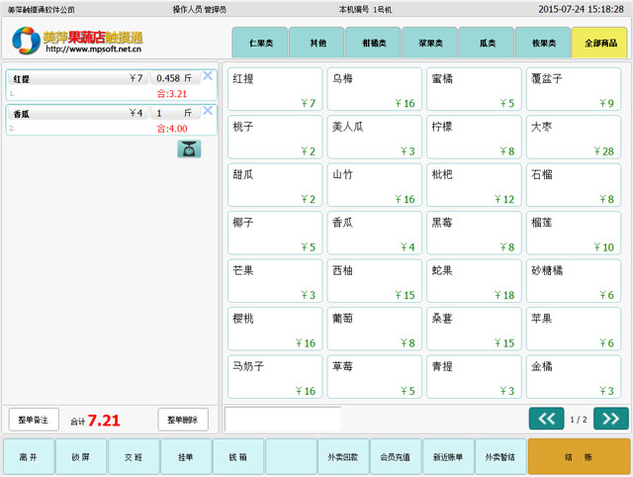Viewport: 633px width, 477px height.
Task: Add 石榴 ¥8 to the order
Action: 574,185
